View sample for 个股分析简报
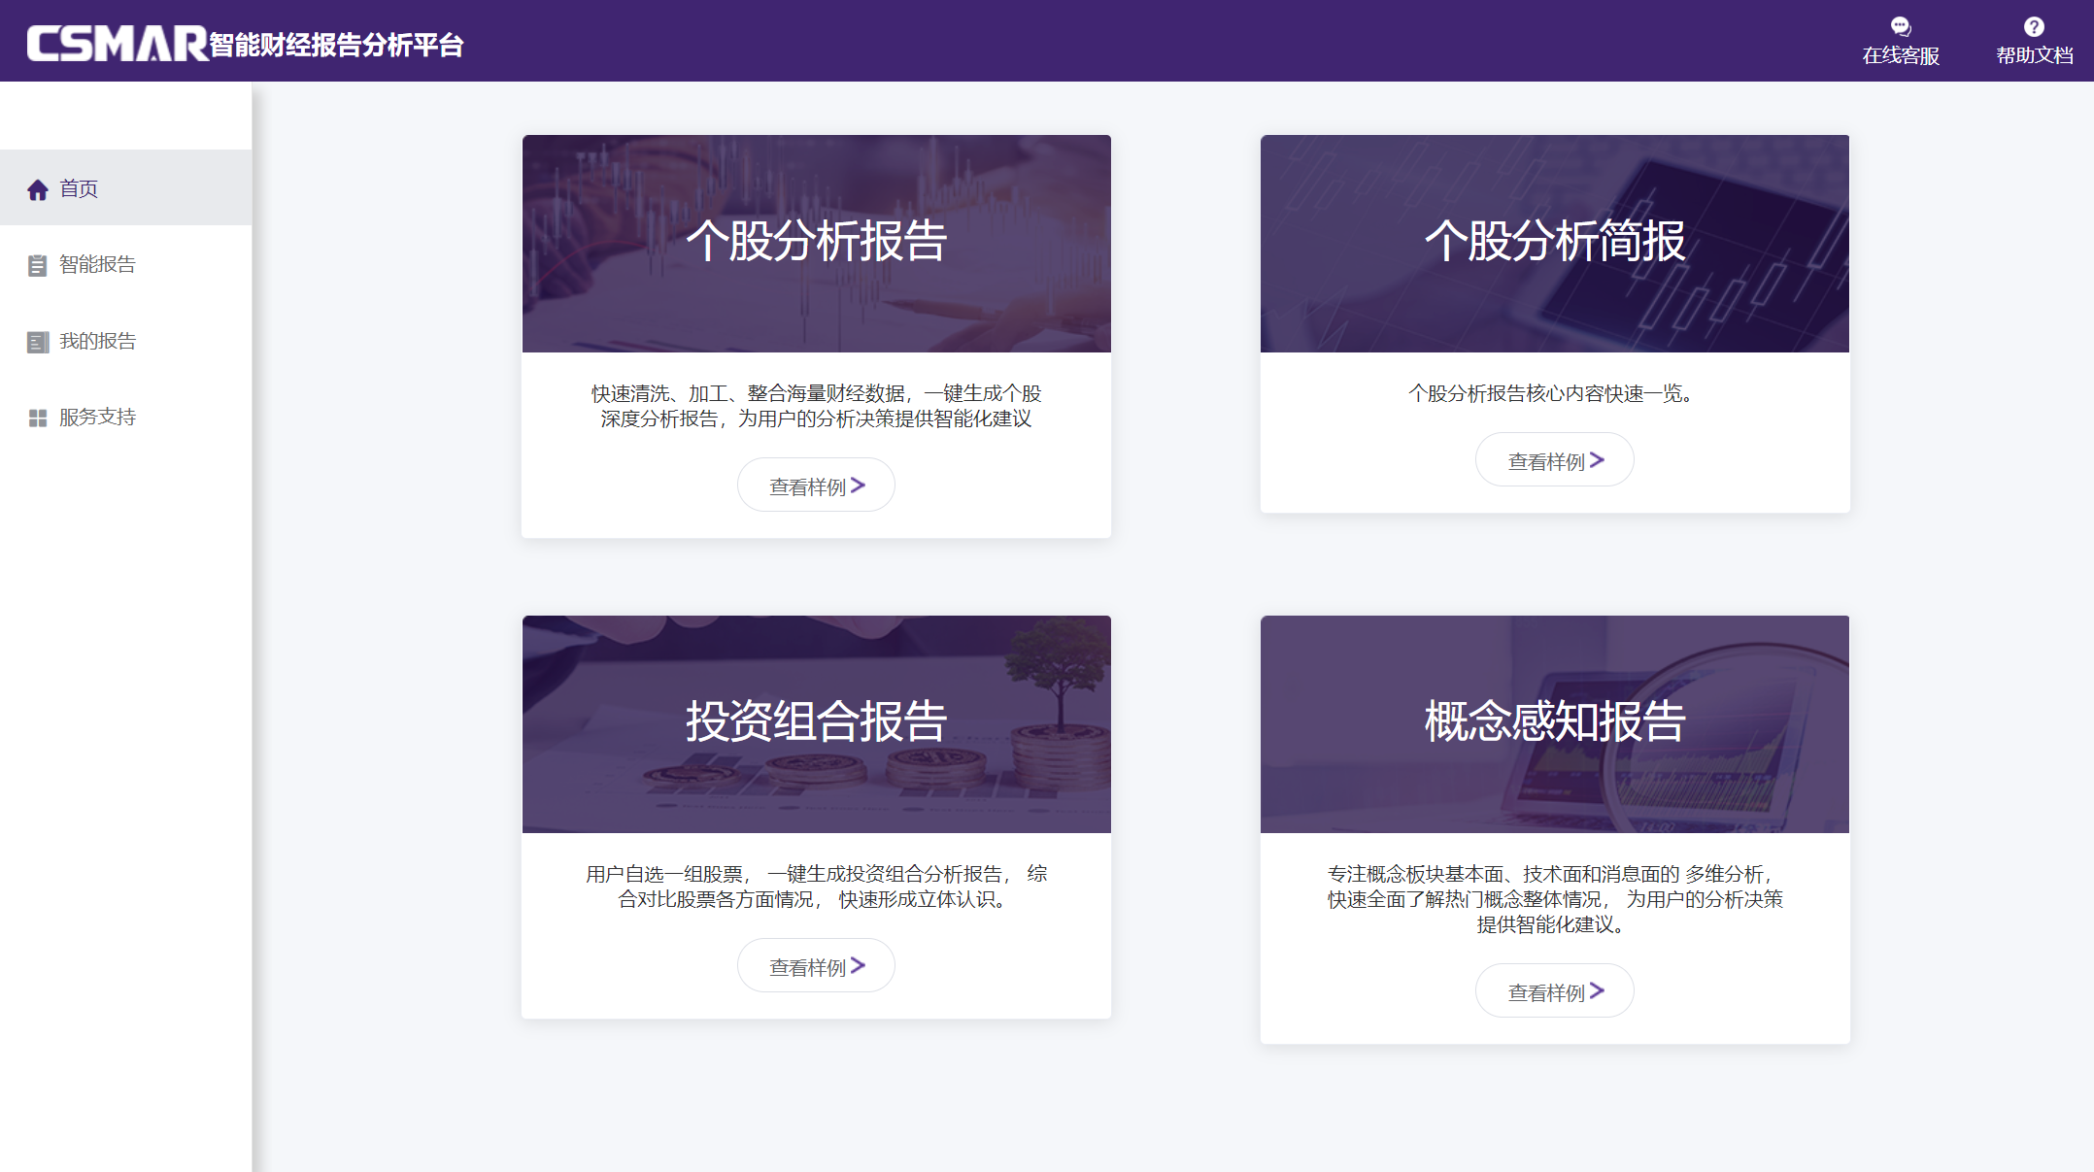 [1555, 460]
